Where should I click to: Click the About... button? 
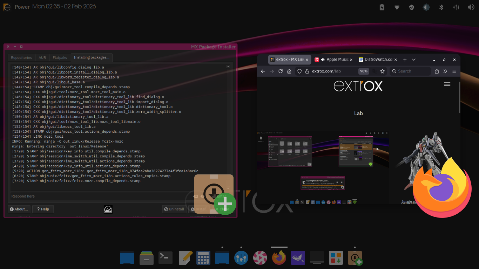pyautogui.click(x=19, y=209)
